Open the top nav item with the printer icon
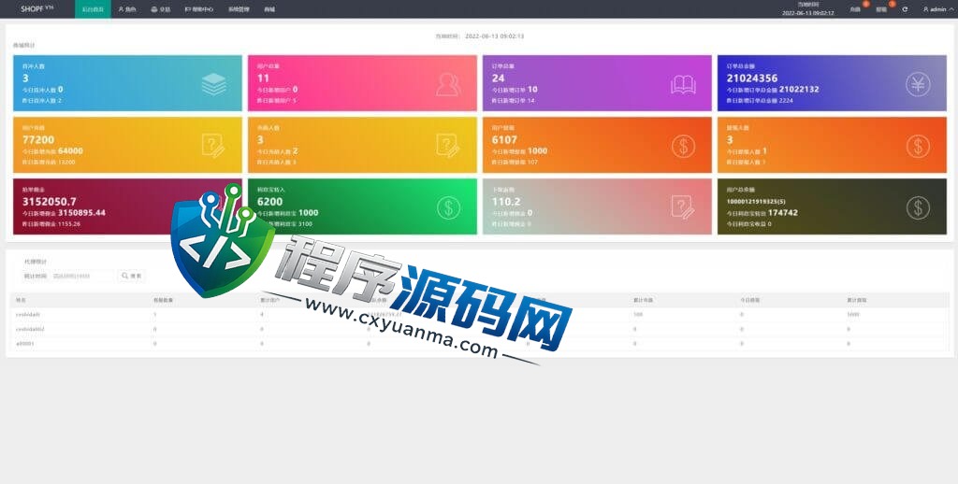 [161, 9]
